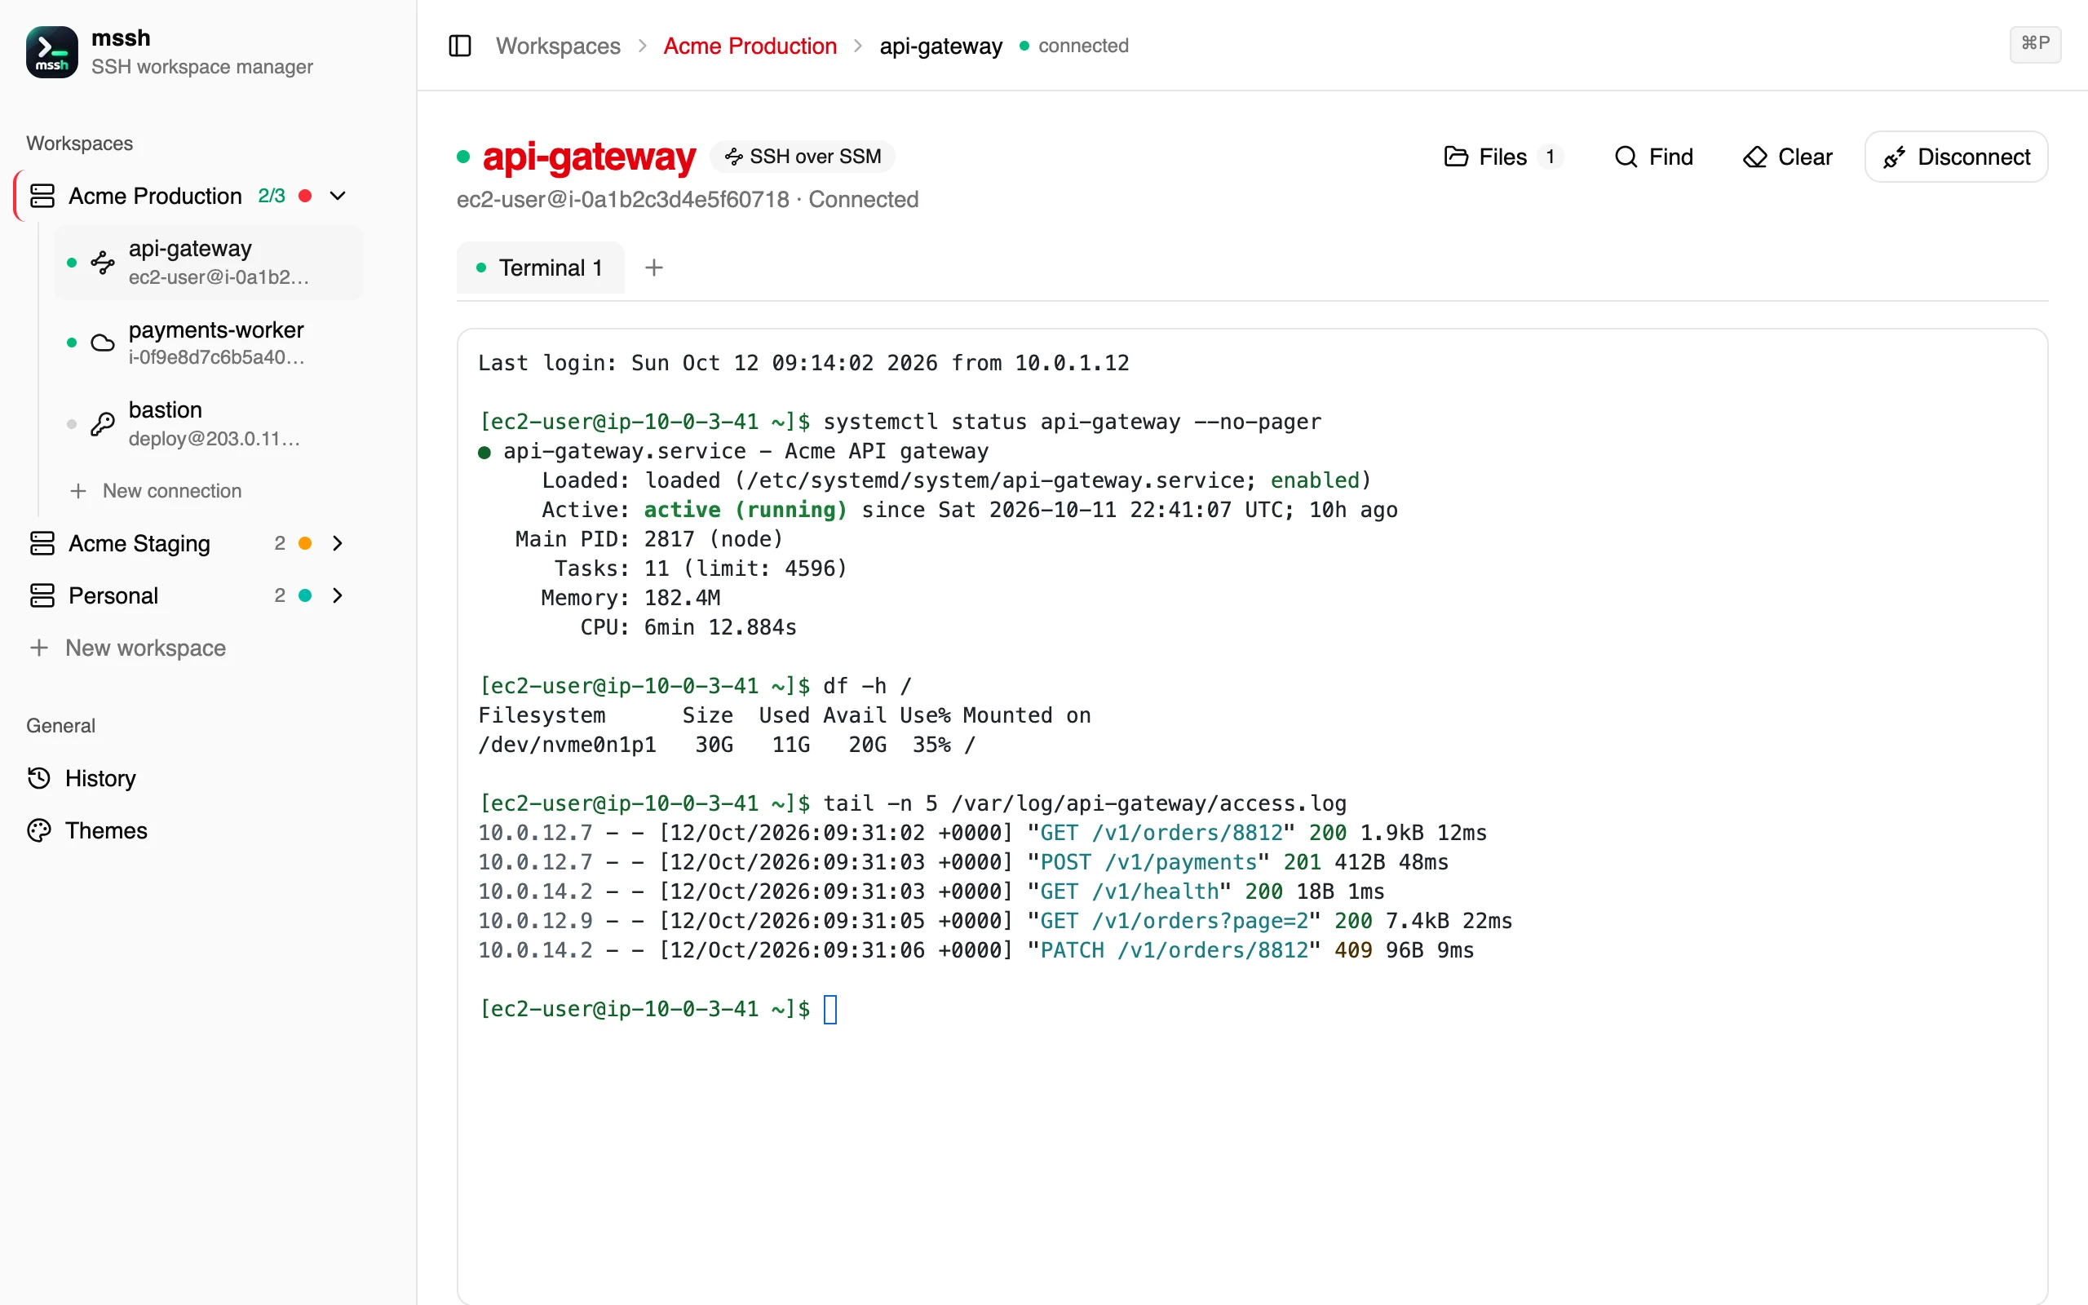Click the api-gateway breadcrumb item

[x=941, y=46]
